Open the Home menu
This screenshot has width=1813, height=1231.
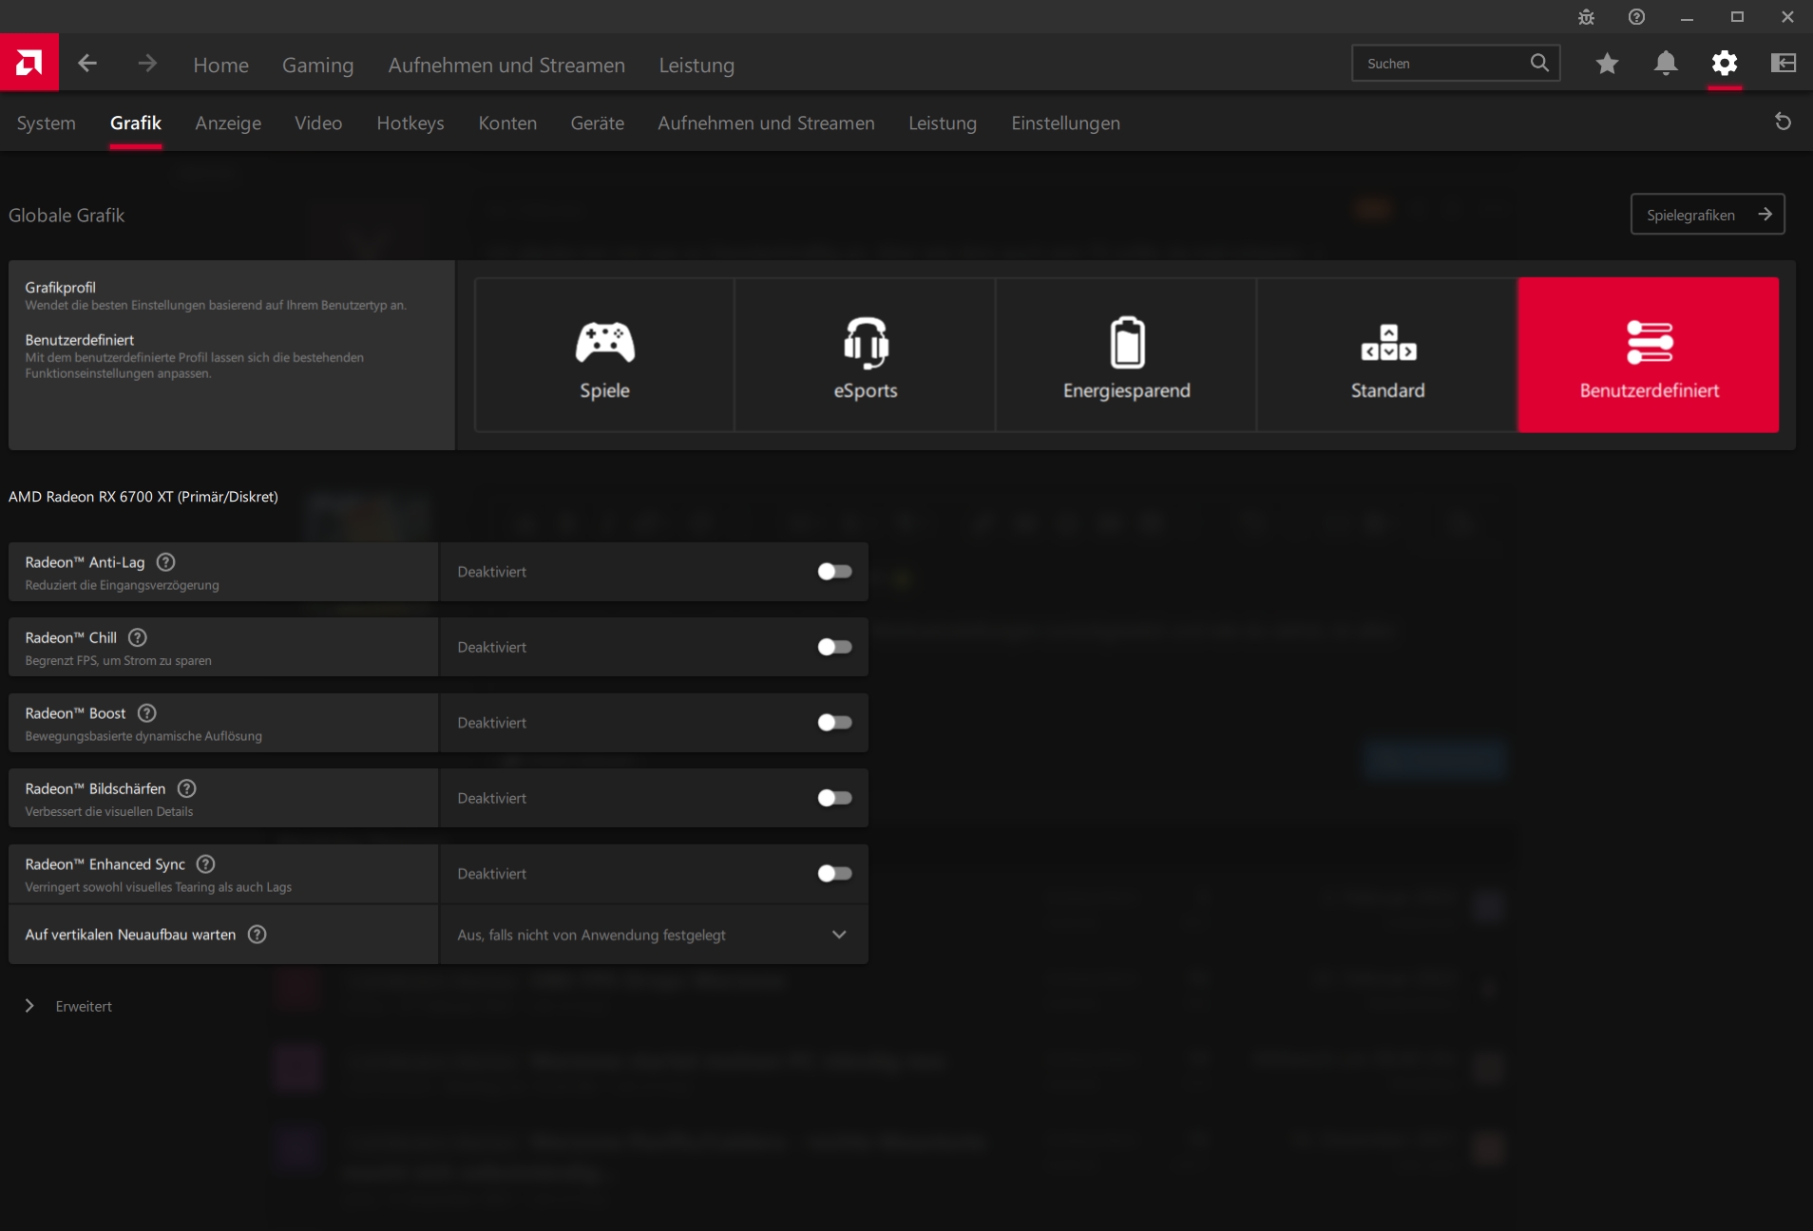point(221,65)
